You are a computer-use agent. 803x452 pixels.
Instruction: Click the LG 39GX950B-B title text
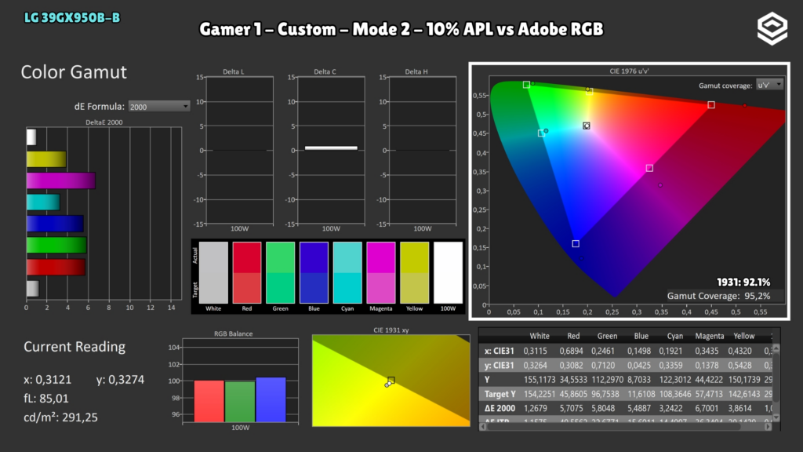(x=72, y=18)
